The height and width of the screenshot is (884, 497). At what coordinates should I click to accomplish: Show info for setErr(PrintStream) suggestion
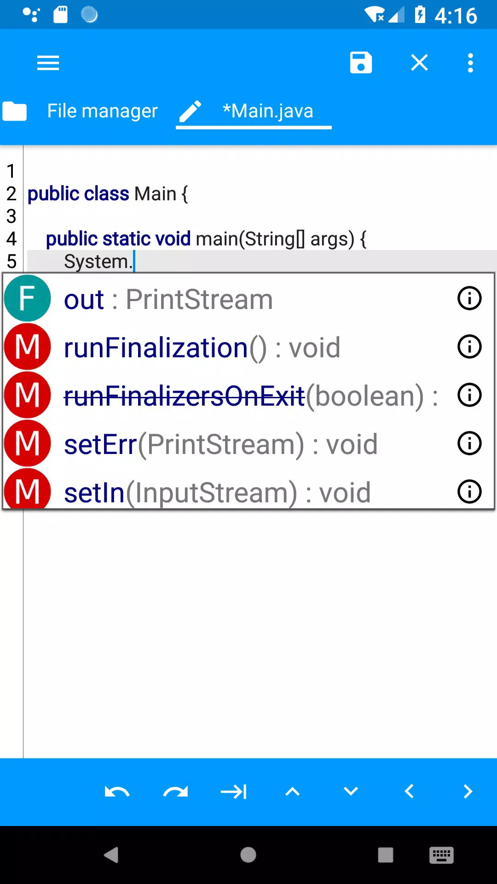(469, 443)
